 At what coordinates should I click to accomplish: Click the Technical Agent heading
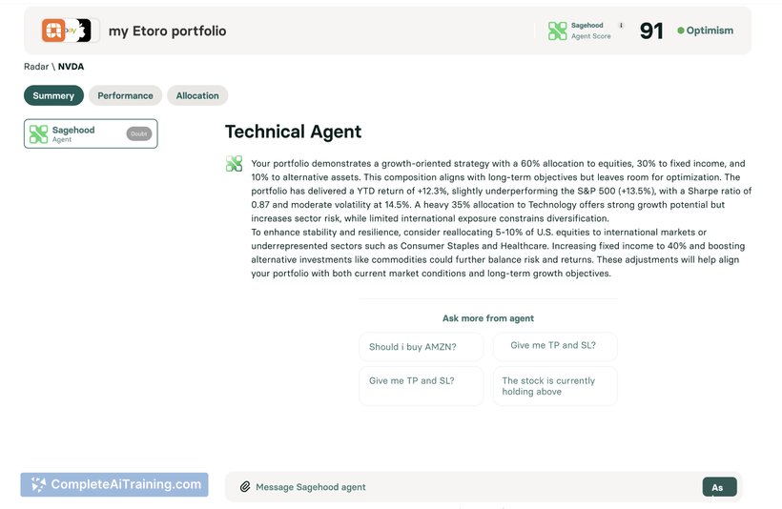294,132
